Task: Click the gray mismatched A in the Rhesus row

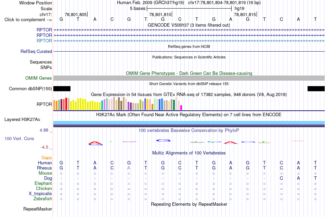Action: tap(129, 168)
